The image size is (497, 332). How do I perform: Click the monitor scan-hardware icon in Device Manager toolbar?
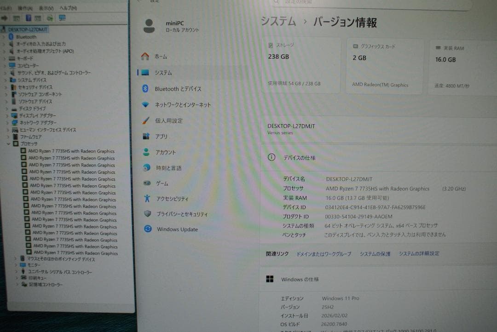(62, 18)
